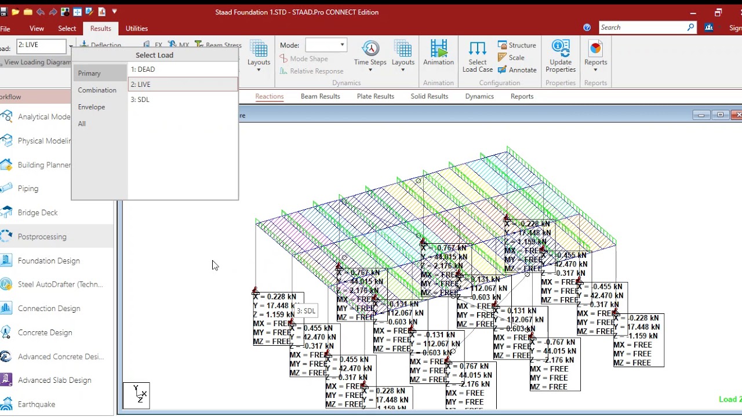Image resolution: width=742 pixels, height=417 pixels.
Task: Click Update Properties
Action: tap(561, 57)
